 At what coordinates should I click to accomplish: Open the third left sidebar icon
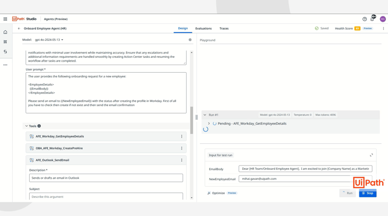point(5,51)
